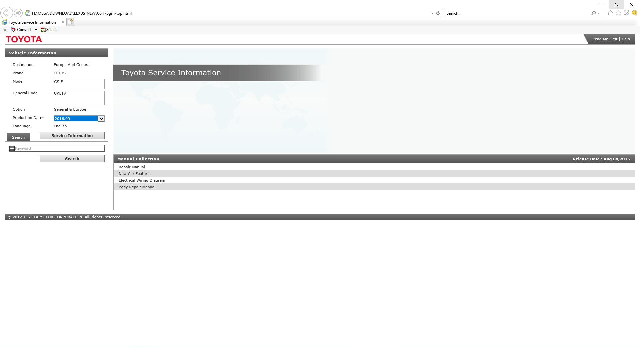The image size is (640, 347).
Task: Minimize the browser window
Action: [x=601, y=5]
